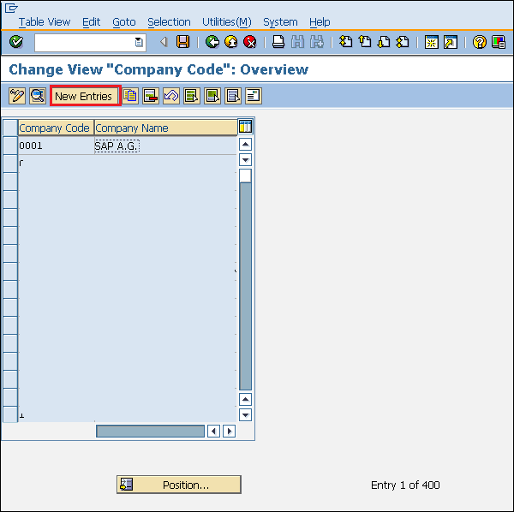Click bottom page-up arrow of table scrollbar
This screenshot has height=512, width=514.
pyautogui.click(x=245, y=399)
